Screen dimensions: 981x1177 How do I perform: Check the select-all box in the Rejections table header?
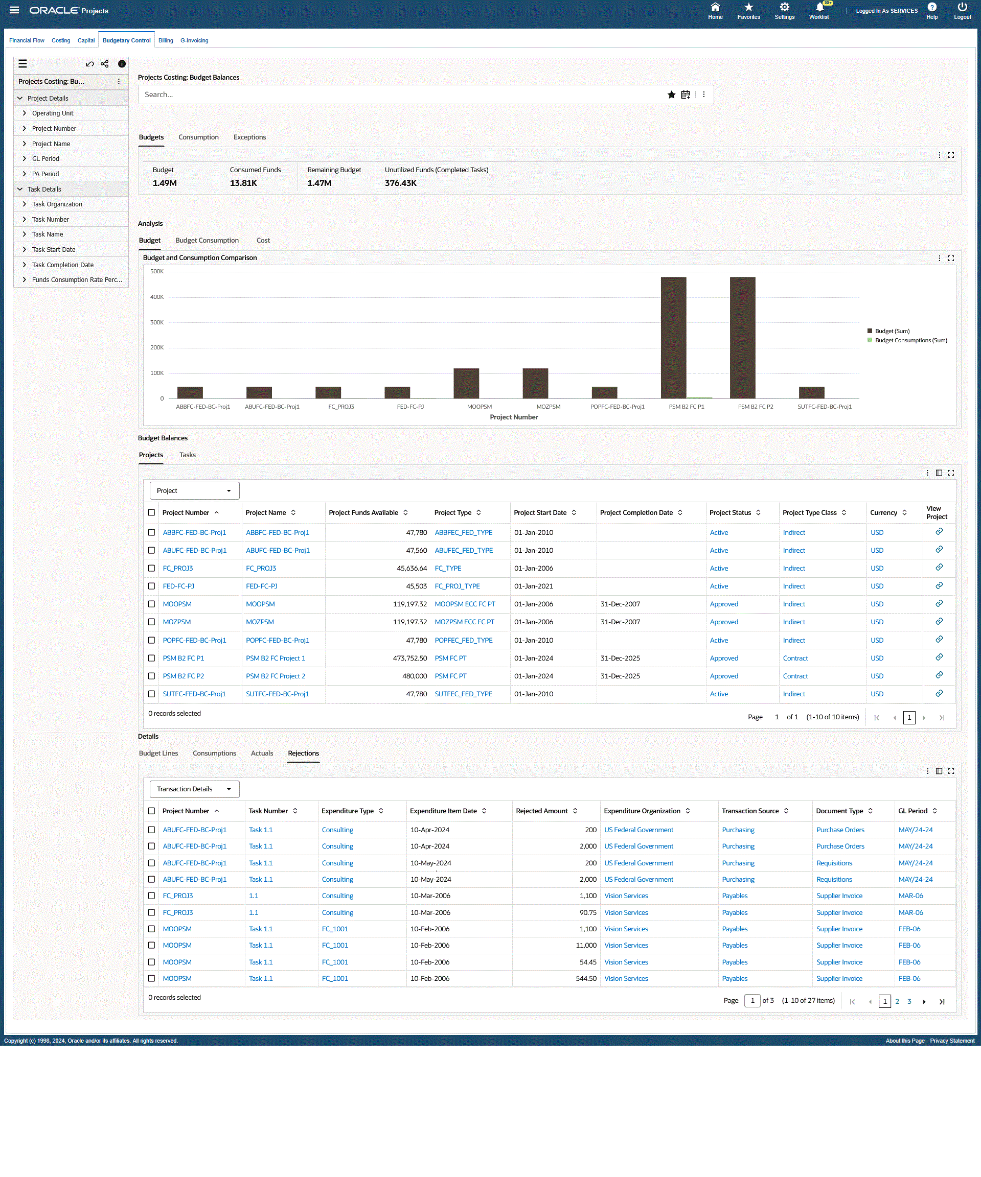pyautogui.click(x=151, y=811)
